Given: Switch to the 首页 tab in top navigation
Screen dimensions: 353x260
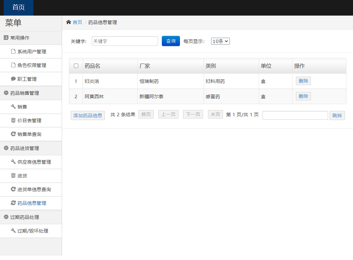Looking at the screenshot, I should point(18,7).
